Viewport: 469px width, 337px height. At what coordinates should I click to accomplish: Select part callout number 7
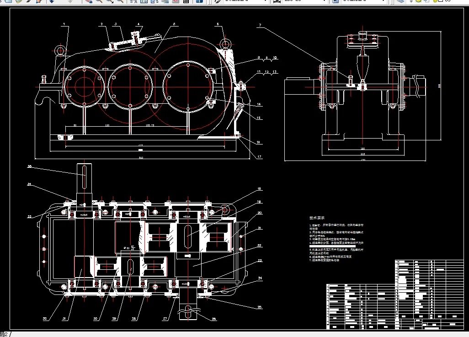[x=260, y=25]
